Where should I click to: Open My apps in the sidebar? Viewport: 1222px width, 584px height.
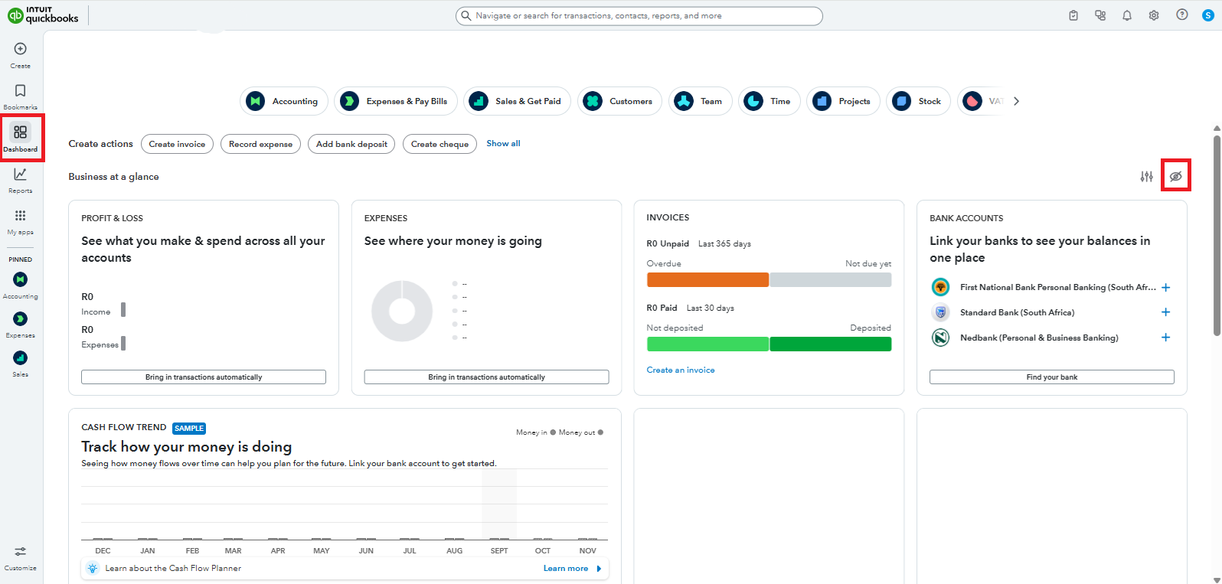pos(21,221)
